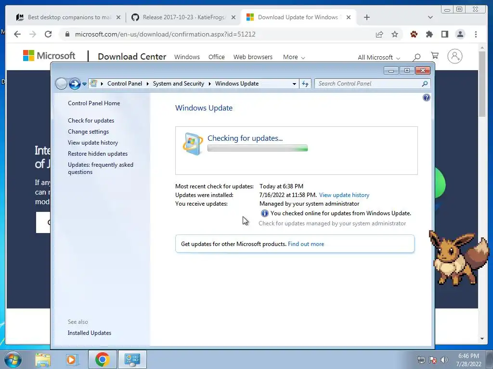Open the Chrome profile avatar
Image resolution: width=493 pixels, height=369 pixels.
[x=460, y=34]
